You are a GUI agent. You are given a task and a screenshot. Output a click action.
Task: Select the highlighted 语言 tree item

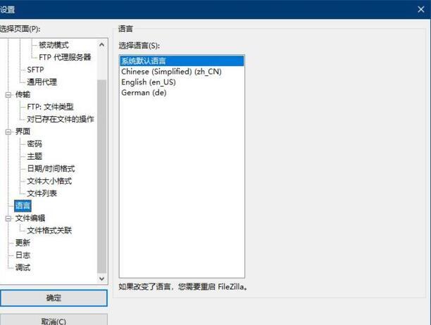click(x=23, y=205)
